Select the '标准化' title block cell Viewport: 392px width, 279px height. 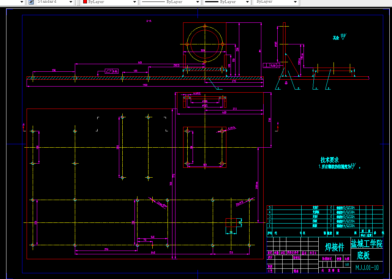coord(296,257)
